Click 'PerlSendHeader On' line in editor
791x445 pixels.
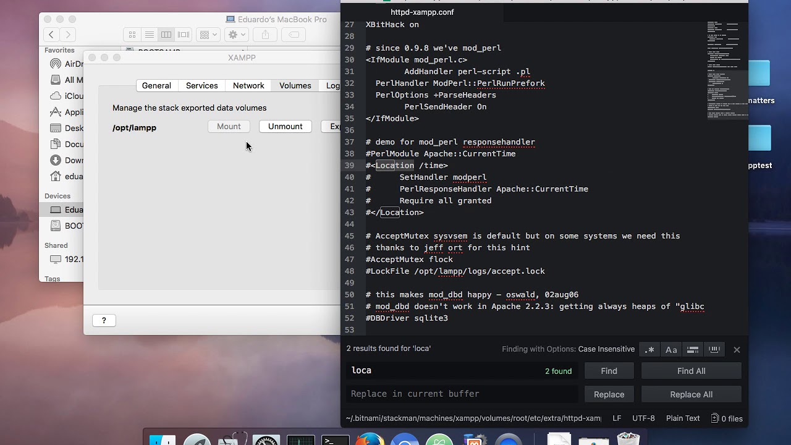point(445,107)
